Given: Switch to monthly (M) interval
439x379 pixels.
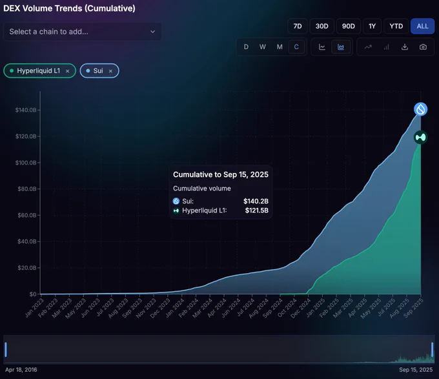Looking at the screenshot, I should (x=280, y=47).
